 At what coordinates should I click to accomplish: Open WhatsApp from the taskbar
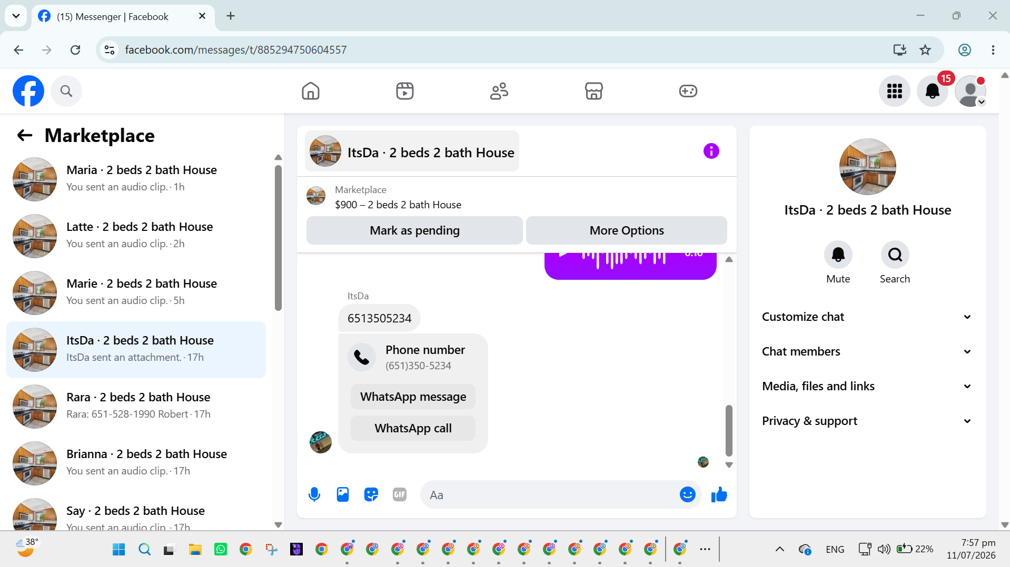point(221,550)
